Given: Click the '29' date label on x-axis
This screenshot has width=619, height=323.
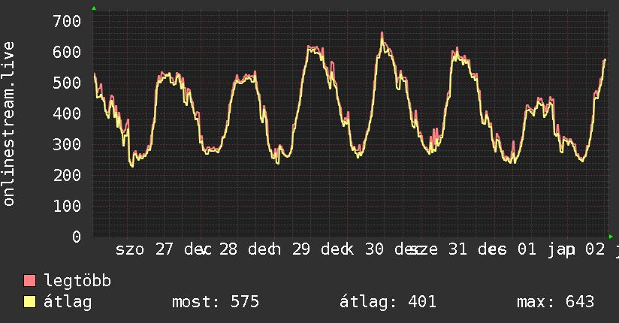Looking at the screenshot, I should (301, 249).
